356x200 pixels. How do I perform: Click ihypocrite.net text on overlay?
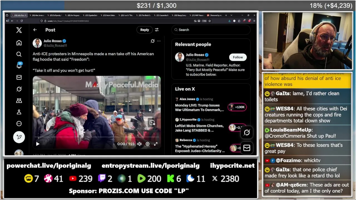(x=232, y=166)
